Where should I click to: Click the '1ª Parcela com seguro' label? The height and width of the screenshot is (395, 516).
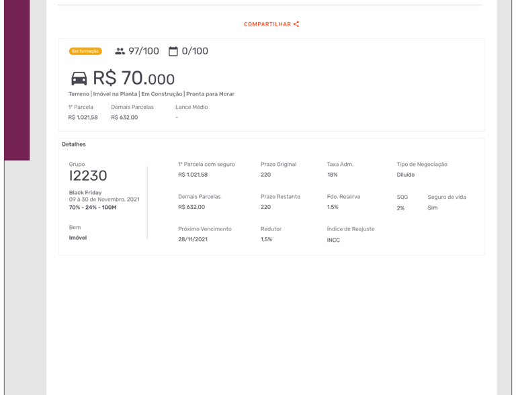click(206, 164)
